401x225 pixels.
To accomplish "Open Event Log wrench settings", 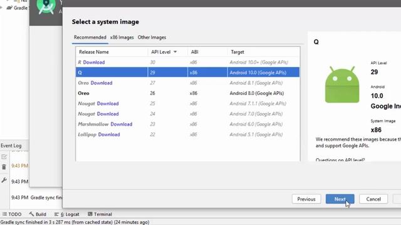I will [4, 180].
